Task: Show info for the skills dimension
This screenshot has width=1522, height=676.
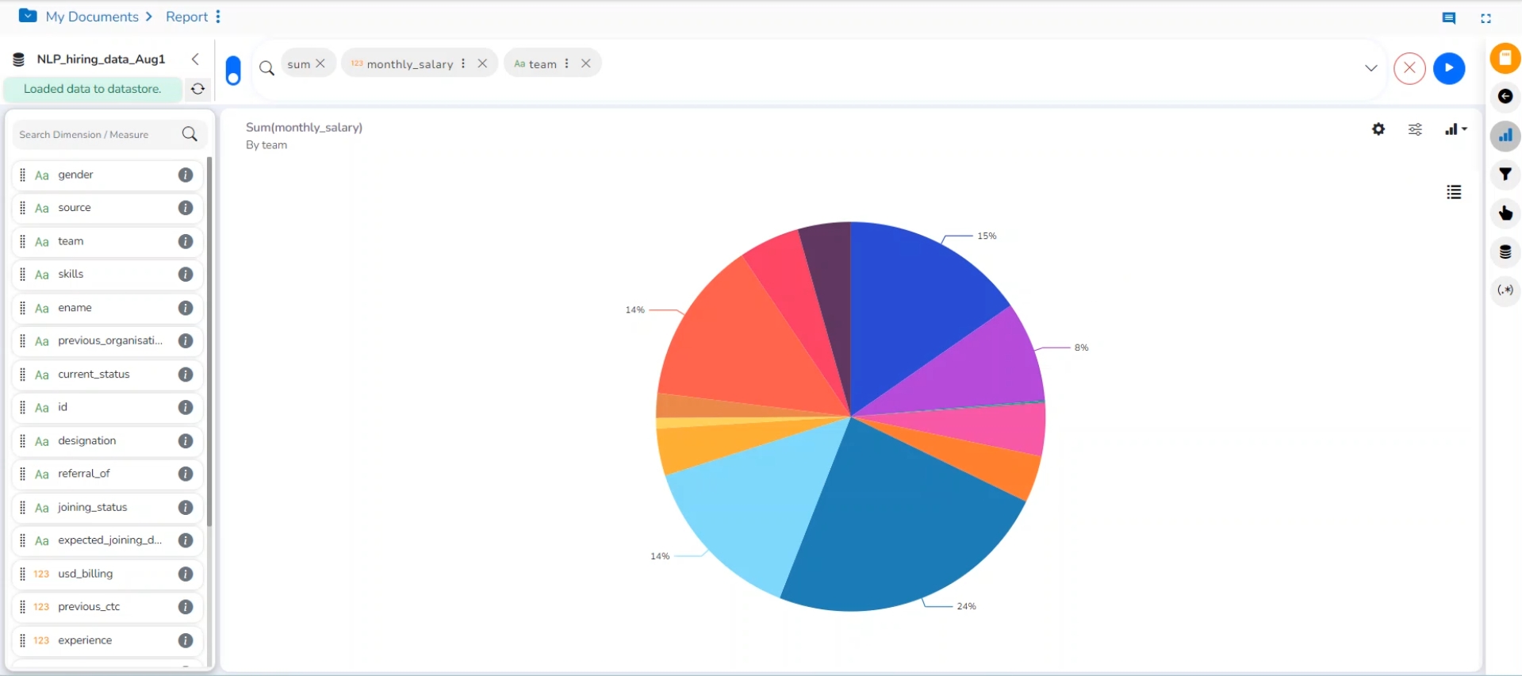Action: [x=186, y=275]
